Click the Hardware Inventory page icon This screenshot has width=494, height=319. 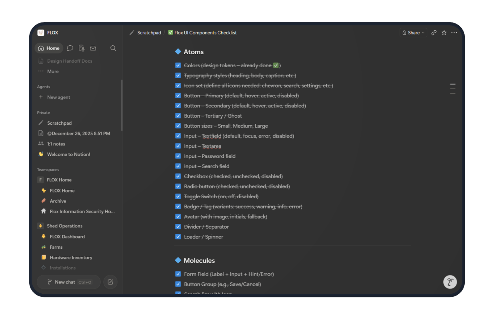click(44, 257)
